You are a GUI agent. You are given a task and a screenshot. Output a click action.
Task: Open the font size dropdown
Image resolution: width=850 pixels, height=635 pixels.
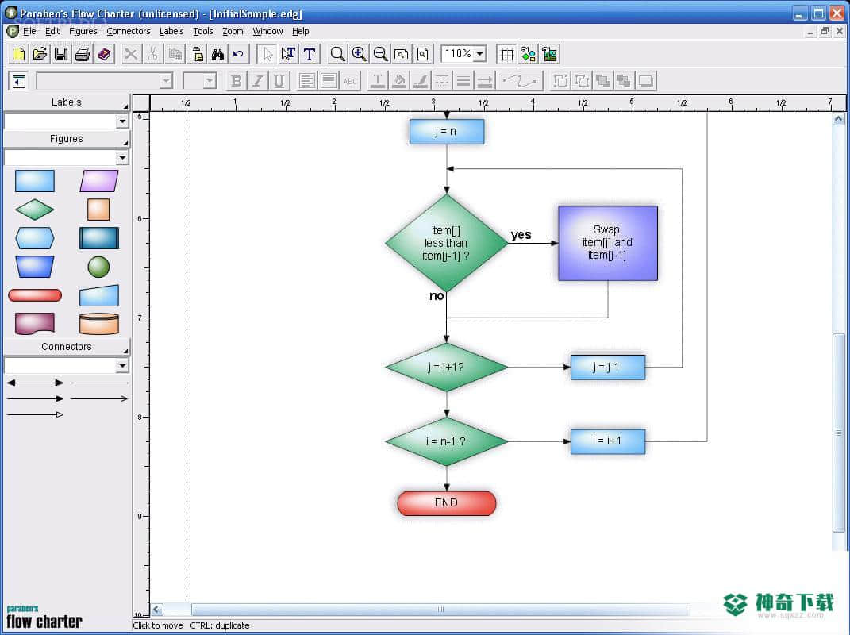coord(210,81)
